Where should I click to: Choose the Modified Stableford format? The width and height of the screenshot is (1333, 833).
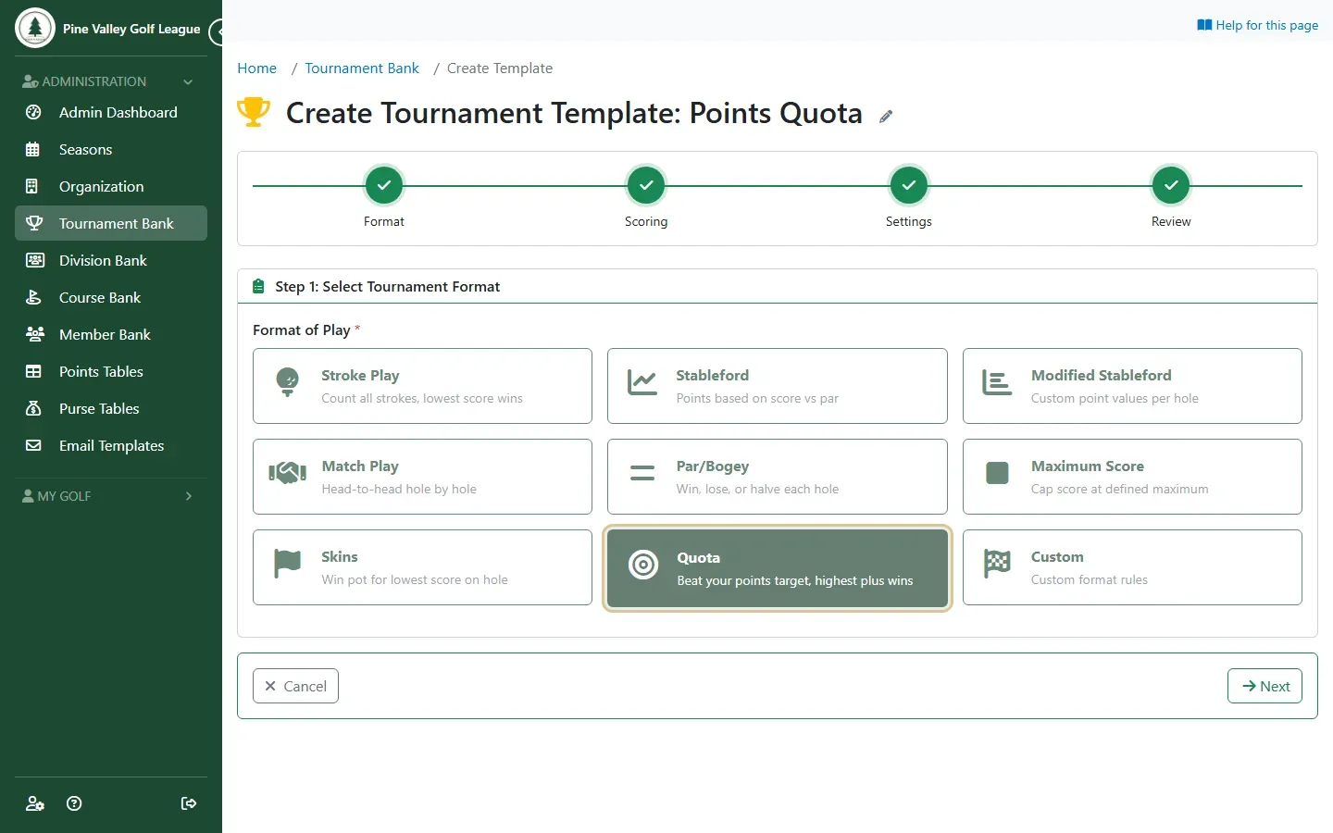(x=1132, y=386)
